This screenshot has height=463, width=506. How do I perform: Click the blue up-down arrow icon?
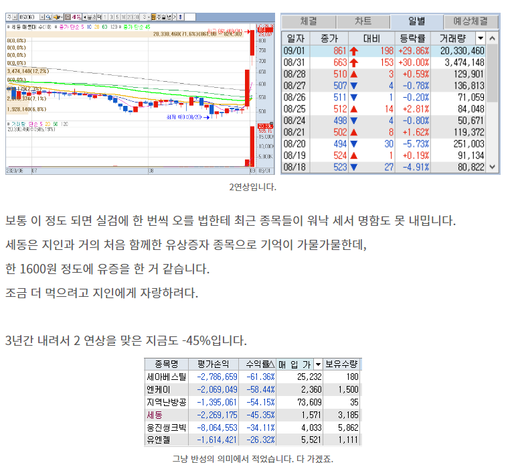180,17
